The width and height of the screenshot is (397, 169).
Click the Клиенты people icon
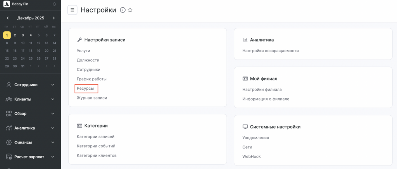9,99
